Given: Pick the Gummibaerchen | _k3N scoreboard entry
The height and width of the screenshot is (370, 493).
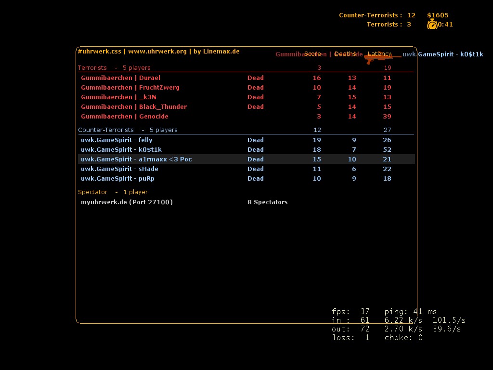Looking at the screenshot, I should tap(118, 97).
